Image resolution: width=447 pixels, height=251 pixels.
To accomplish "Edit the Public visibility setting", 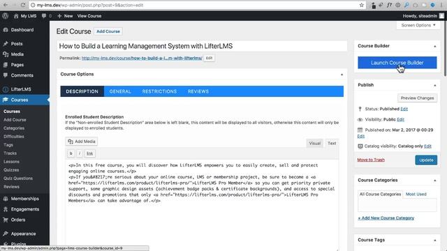I will [x=400, y=119].
